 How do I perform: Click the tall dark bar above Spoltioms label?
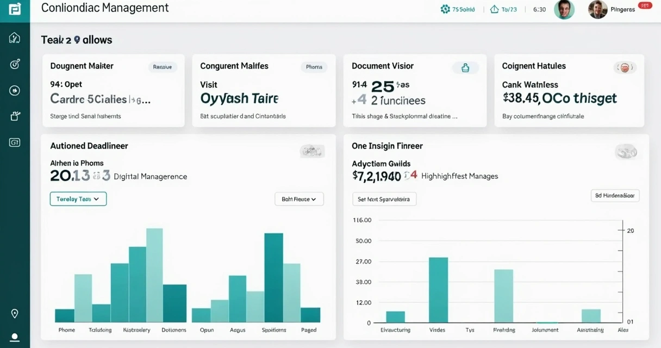(273, 278)
